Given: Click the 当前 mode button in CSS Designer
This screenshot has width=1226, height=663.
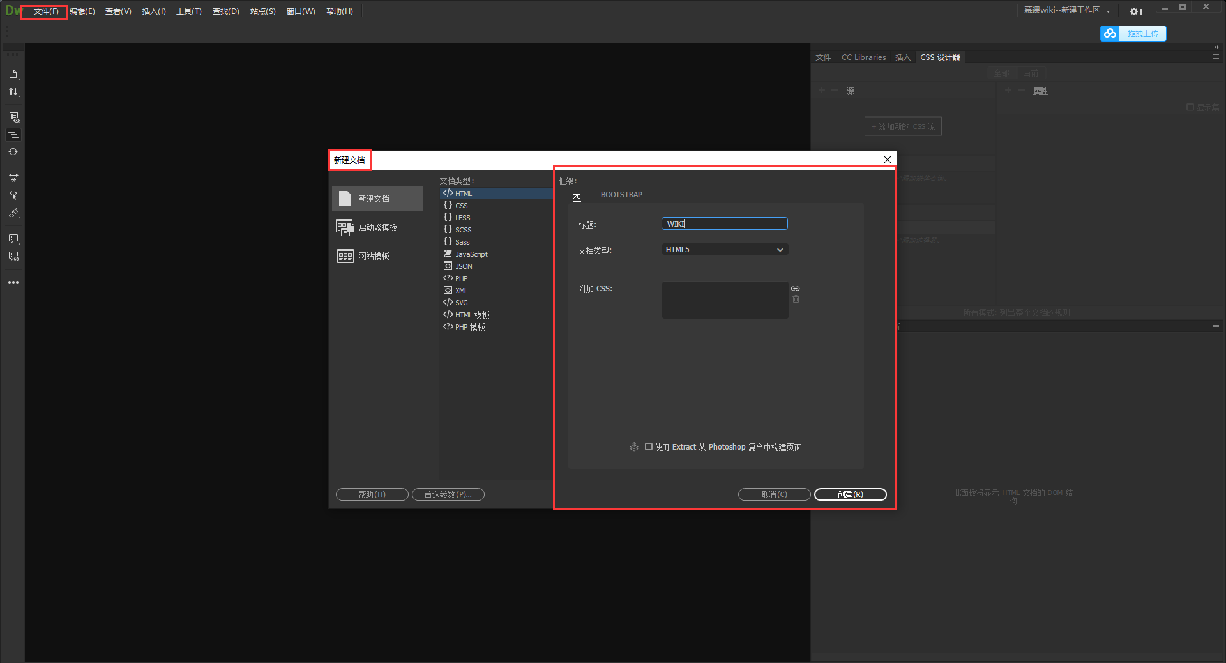Looking at the screenshot, I should click(1031, 73).
